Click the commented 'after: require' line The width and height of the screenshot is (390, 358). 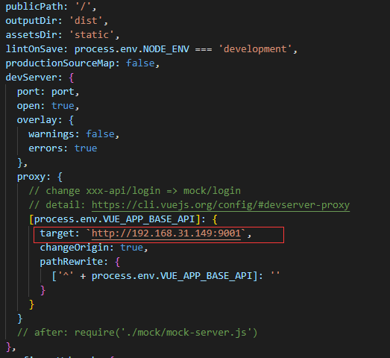point(137,333)
